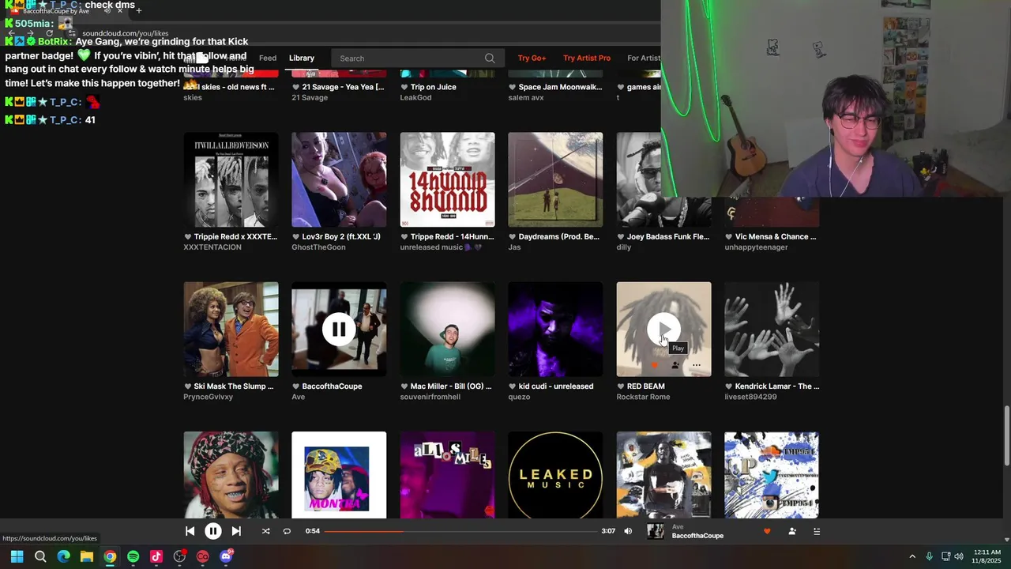Open kid cudi - unreleased artwork
The image size is (1011, 569).
coord(555,330)
